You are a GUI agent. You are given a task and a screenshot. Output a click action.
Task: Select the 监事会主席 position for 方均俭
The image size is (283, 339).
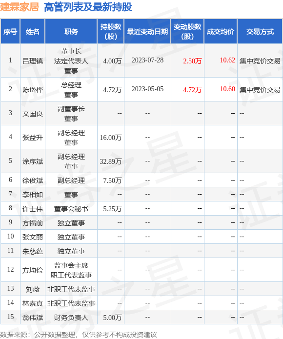tap(71, 265)
